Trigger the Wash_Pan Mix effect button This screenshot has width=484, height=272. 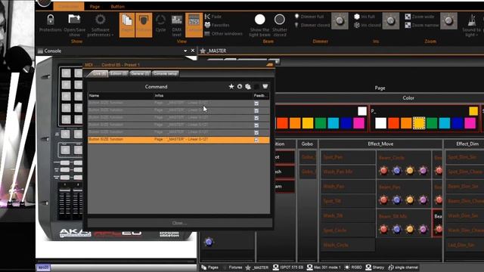348,172
